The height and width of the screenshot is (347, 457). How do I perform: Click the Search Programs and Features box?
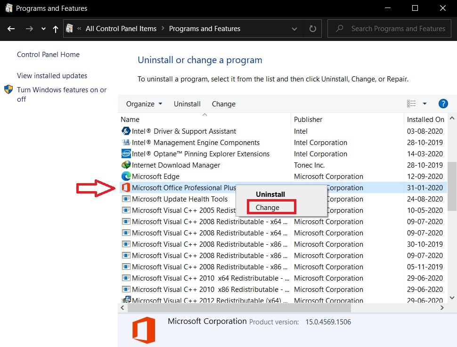[x=389, y=29]
